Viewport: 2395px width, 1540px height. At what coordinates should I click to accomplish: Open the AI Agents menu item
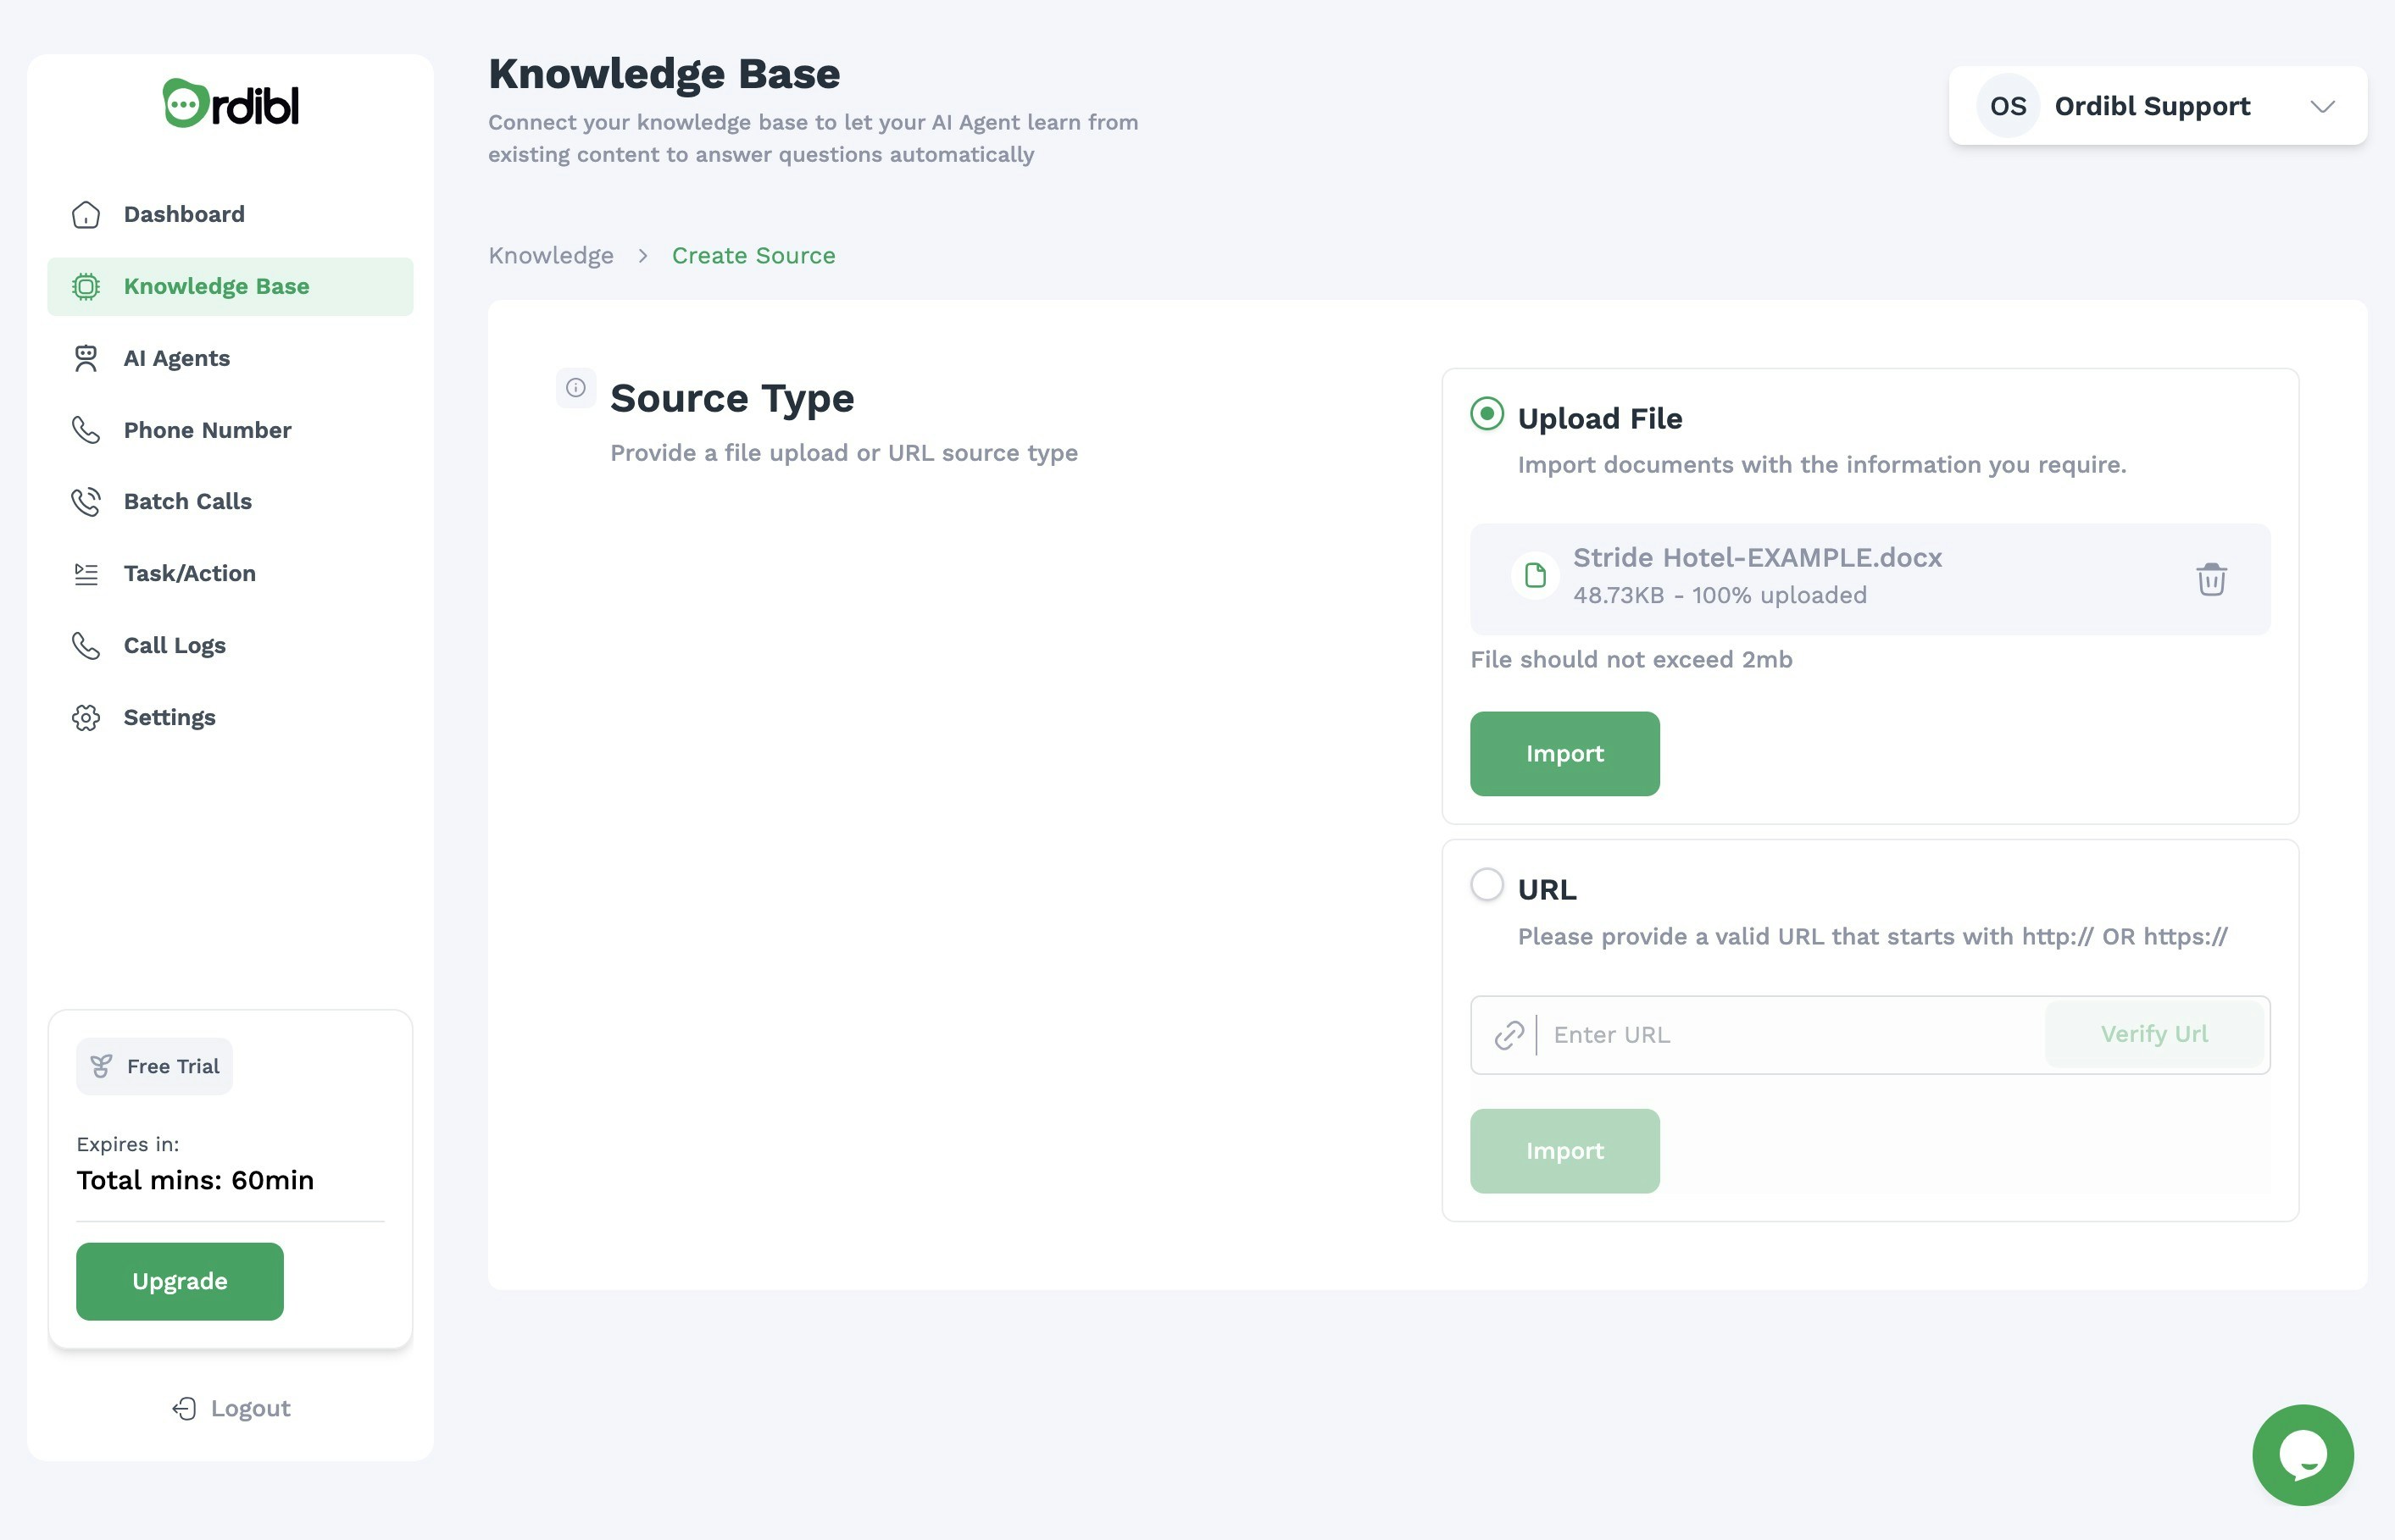(177, 358)
